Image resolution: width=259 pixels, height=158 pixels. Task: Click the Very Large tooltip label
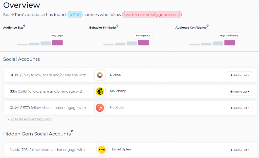[57, 35]
